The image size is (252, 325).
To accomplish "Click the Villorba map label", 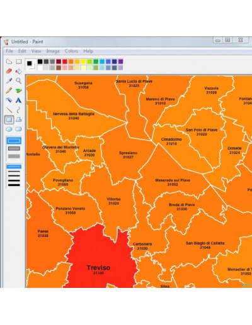I will click(x=113, y=199).
